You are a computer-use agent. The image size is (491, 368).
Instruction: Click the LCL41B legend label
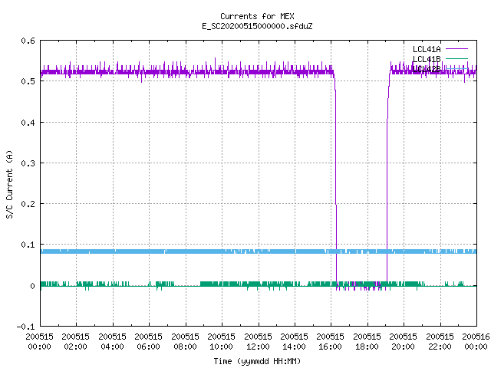427,59
